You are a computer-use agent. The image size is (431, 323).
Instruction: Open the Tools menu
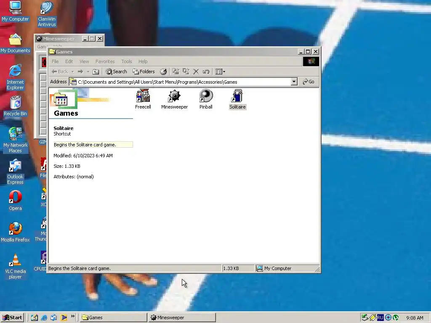click(x=126, y=61)
